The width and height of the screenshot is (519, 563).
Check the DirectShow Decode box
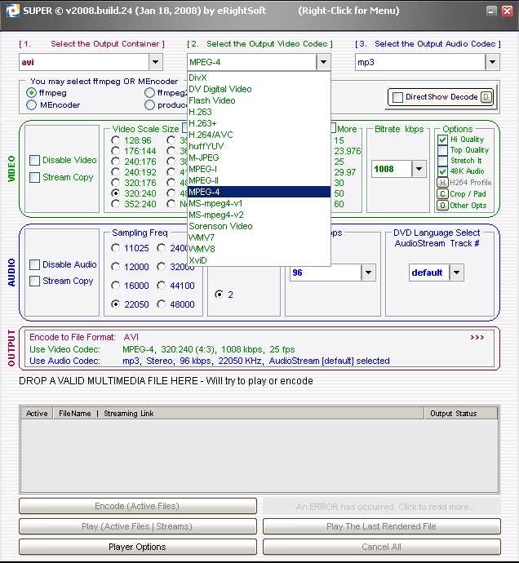(x=397, y=97)
